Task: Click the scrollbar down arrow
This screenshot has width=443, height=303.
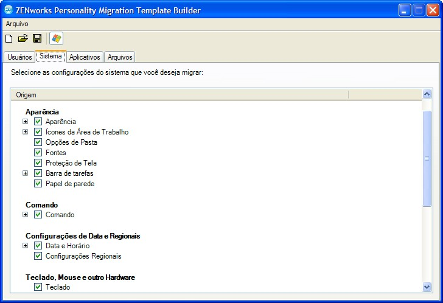Action: 427,287
